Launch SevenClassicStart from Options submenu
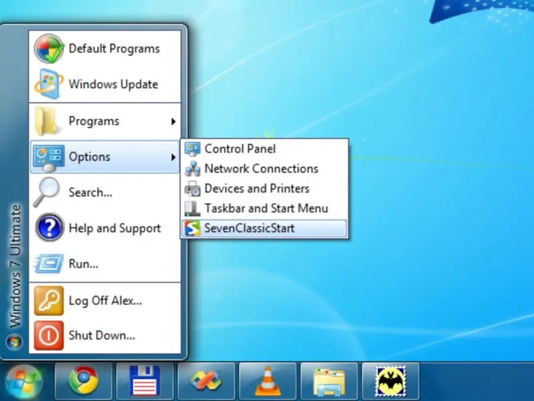Screen dimensions: 534x401 point(264,228)
